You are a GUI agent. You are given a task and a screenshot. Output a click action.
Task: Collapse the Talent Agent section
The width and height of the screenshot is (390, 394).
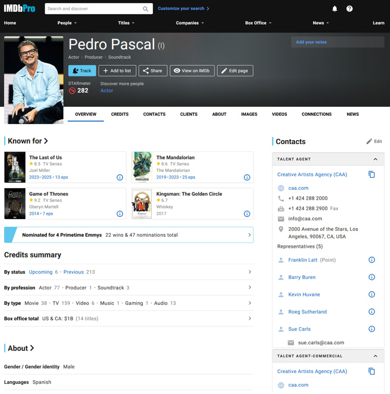coord(376,159)
